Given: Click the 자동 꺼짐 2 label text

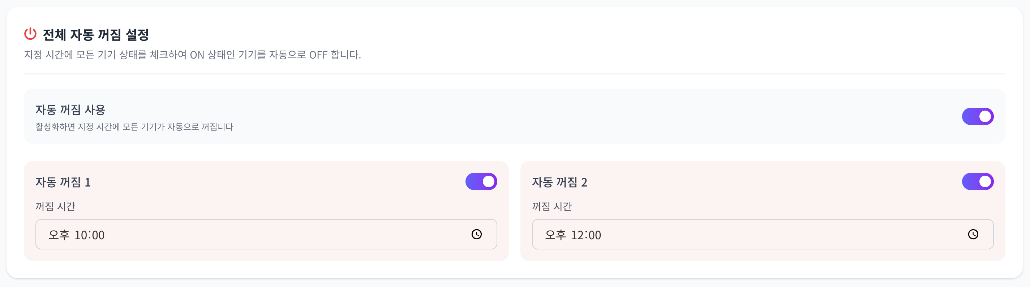Looking at the screenshot, I should coord(560,182).
